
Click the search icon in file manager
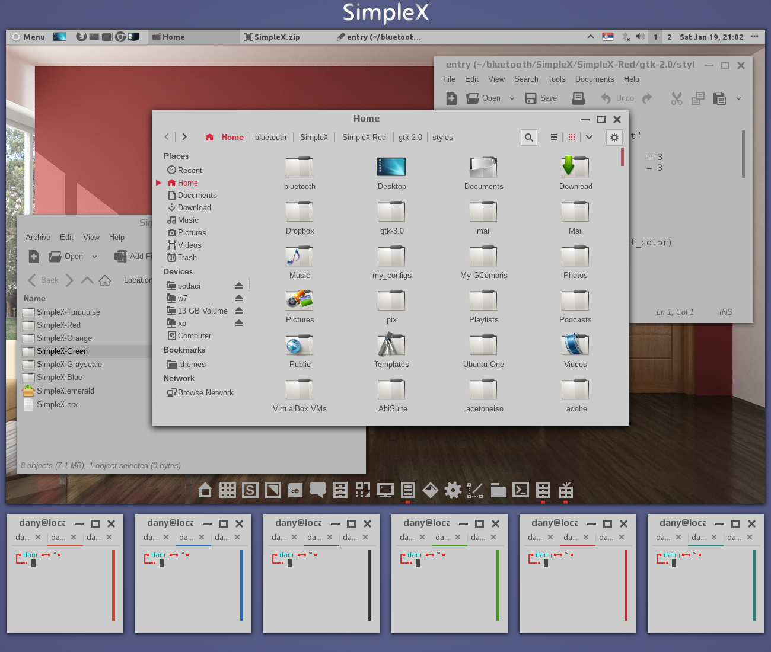tap(529, 138)
